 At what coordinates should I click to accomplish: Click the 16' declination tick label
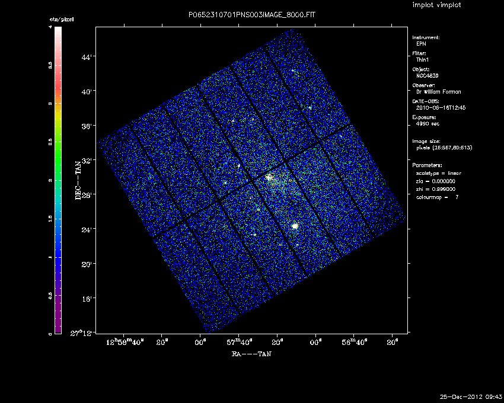(x=87, y=299)
